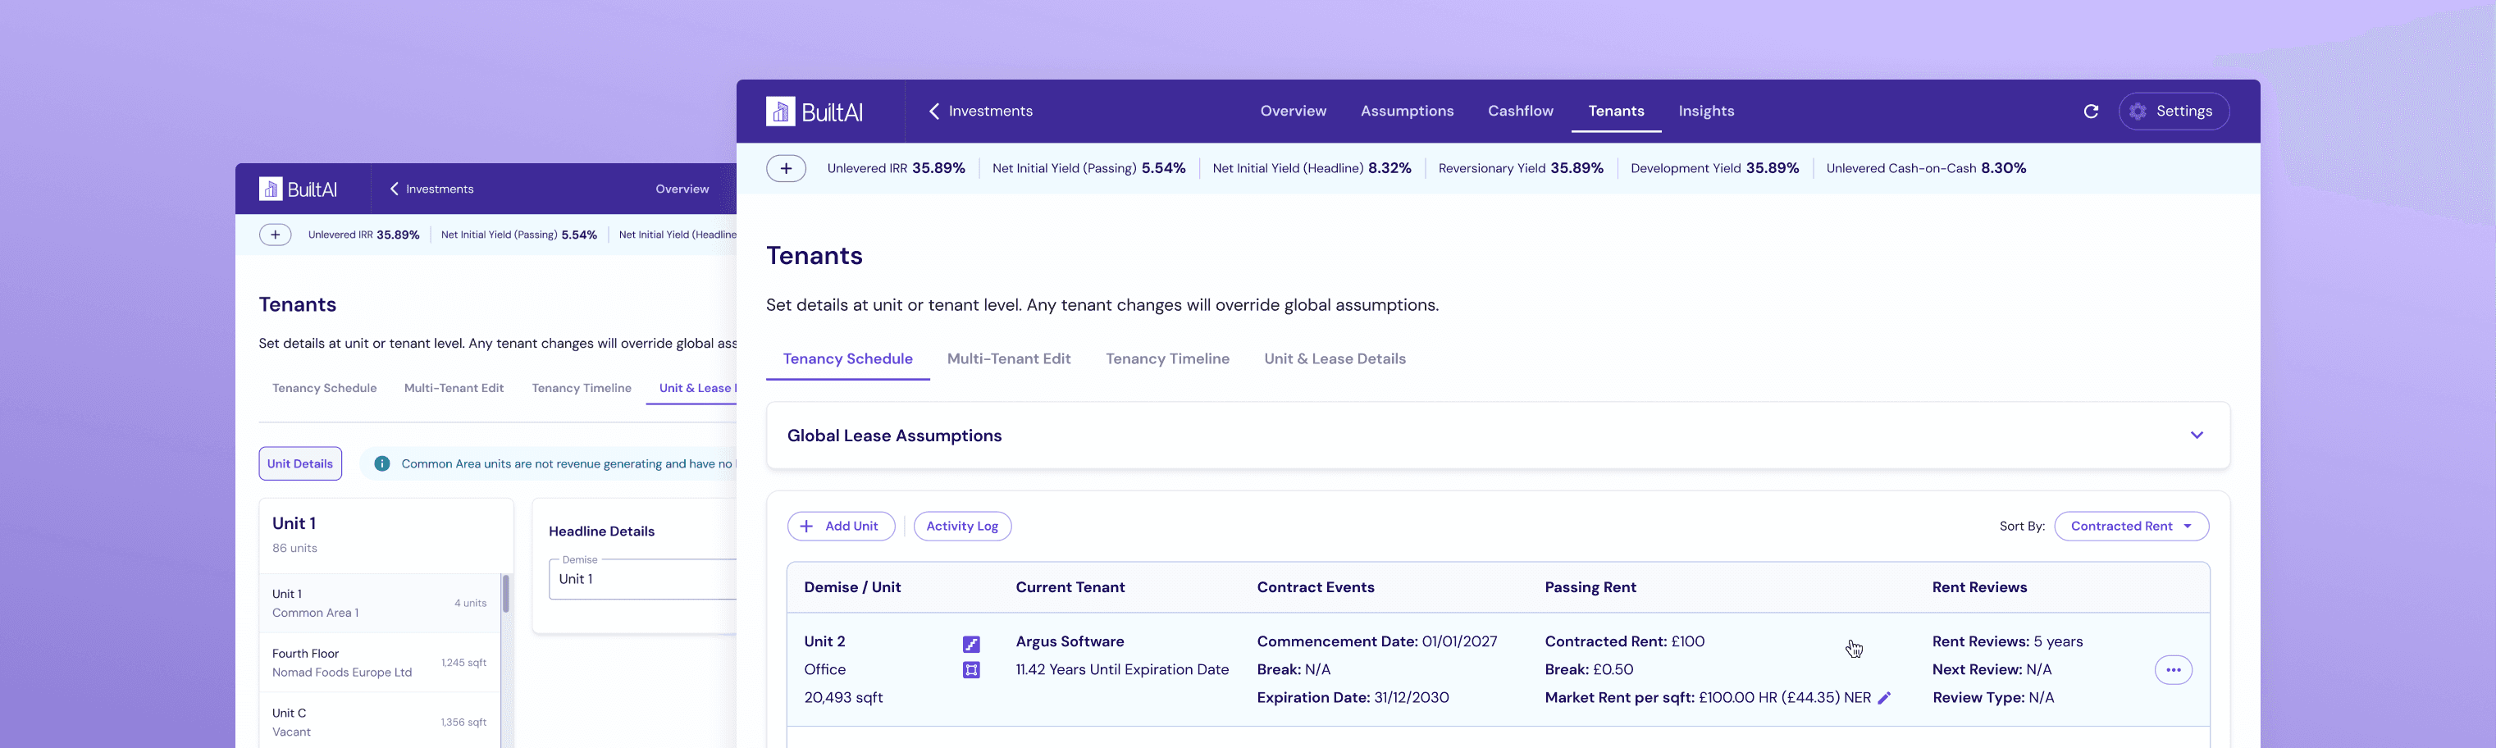Click the plus icon beside Unlevered IRR, front window
Screen dimensions: 2496x748
pyautogui.click(x=786, y=169)
